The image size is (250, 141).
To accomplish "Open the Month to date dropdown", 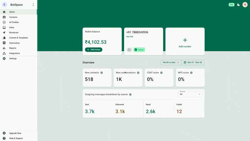I will pyautogui.click(x=171, y=62).
